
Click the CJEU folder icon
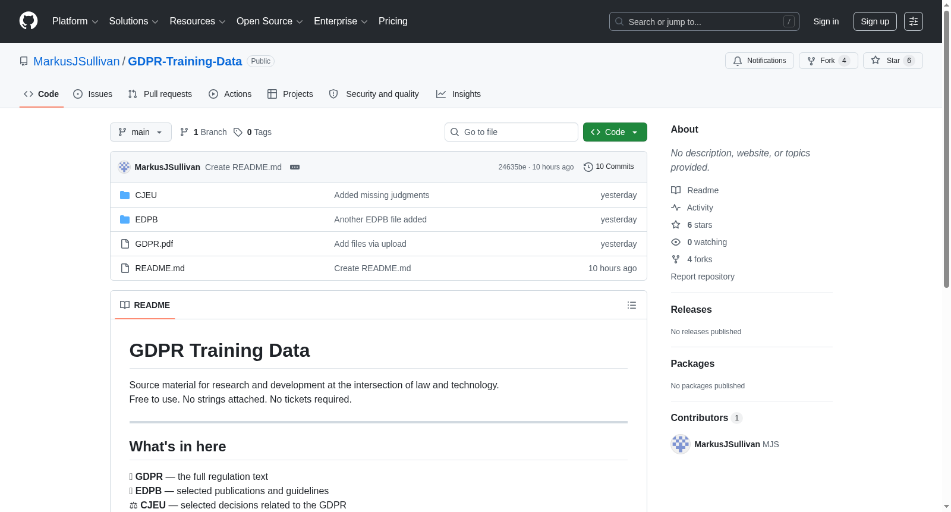point(125,195)
